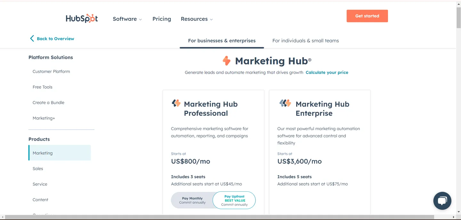This screenshot has height=220, width=461.
Task: Click the Marketing Hub Enterprise icon
Action: click(x=285, y=103)
